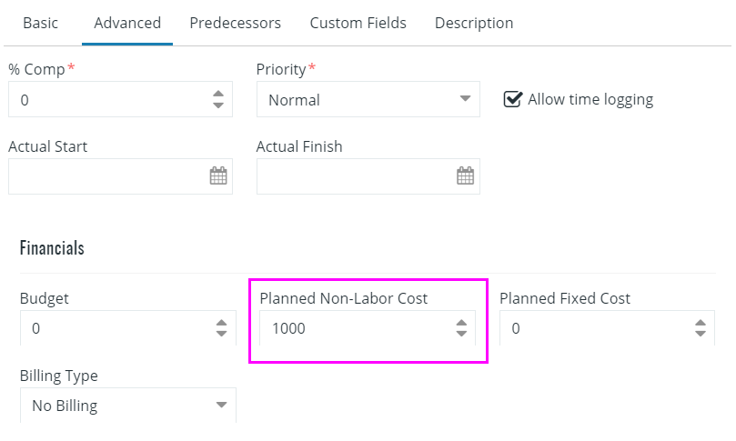Increase Planned Fixed Cost with up arrow
This screenshot has height=441, width=736.
pos(701,323)
